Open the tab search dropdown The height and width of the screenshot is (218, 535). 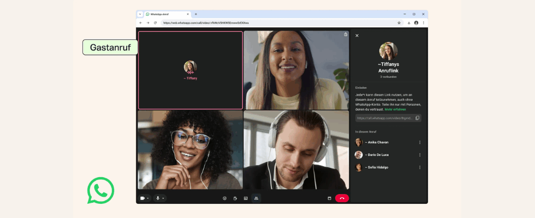140,14
